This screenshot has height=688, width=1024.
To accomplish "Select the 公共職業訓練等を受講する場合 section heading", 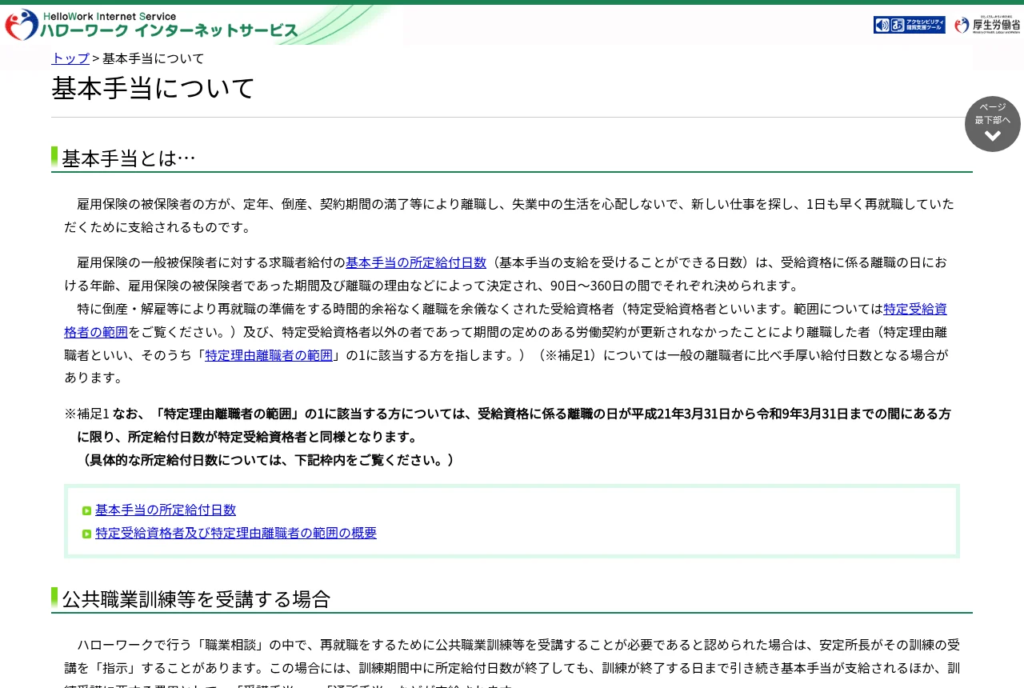I will click(x=196, y=599).
